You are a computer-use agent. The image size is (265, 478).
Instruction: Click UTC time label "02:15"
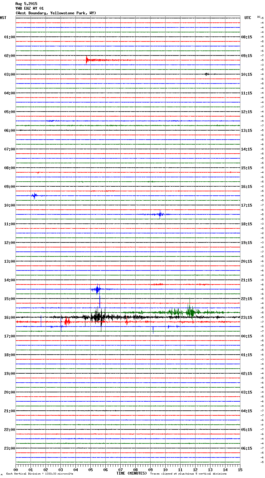tap(247, 374)
